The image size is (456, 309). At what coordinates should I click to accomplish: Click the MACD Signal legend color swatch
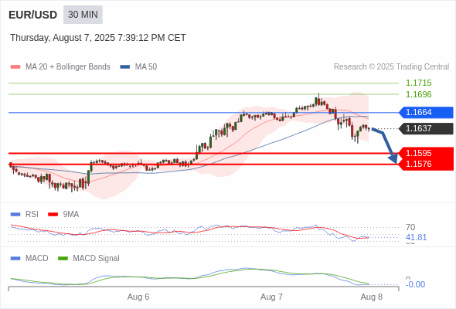click(63, 259)
